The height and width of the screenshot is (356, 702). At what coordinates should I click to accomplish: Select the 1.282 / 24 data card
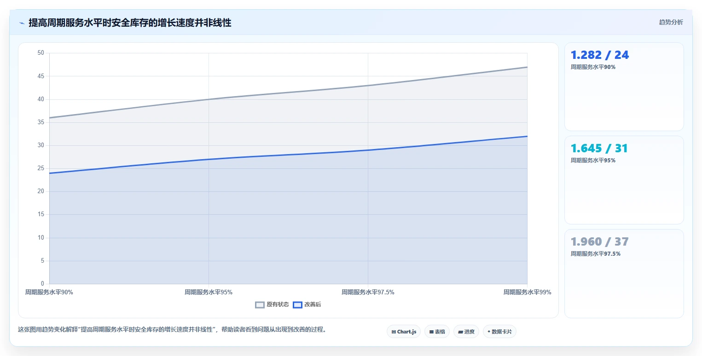click(x=624, y=87)
